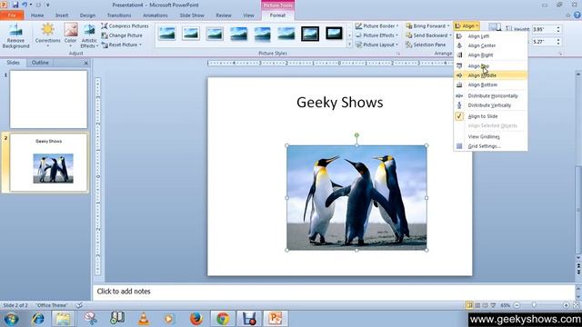Image resolution: width=582 pixels, height=327 pixels.
Task: Select slide 1 thumbnail
Action: [x=48, y=99]
